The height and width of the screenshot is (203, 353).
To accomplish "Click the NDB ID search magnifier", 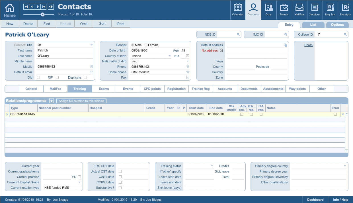I will click(x=238, y=34).
